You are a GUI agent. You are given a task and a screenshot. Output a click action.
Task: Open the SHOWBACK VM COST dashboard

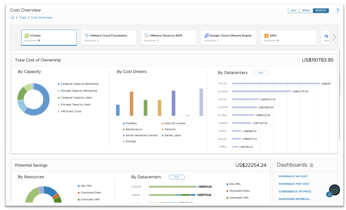point(293,176)
